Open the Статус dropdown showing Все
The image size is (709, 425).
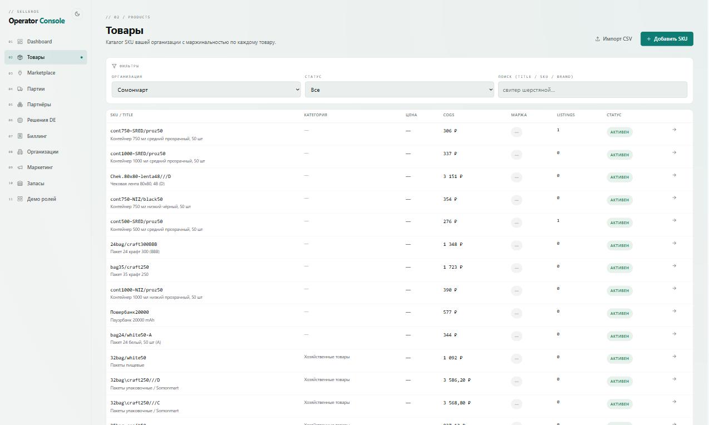point(399,90)
